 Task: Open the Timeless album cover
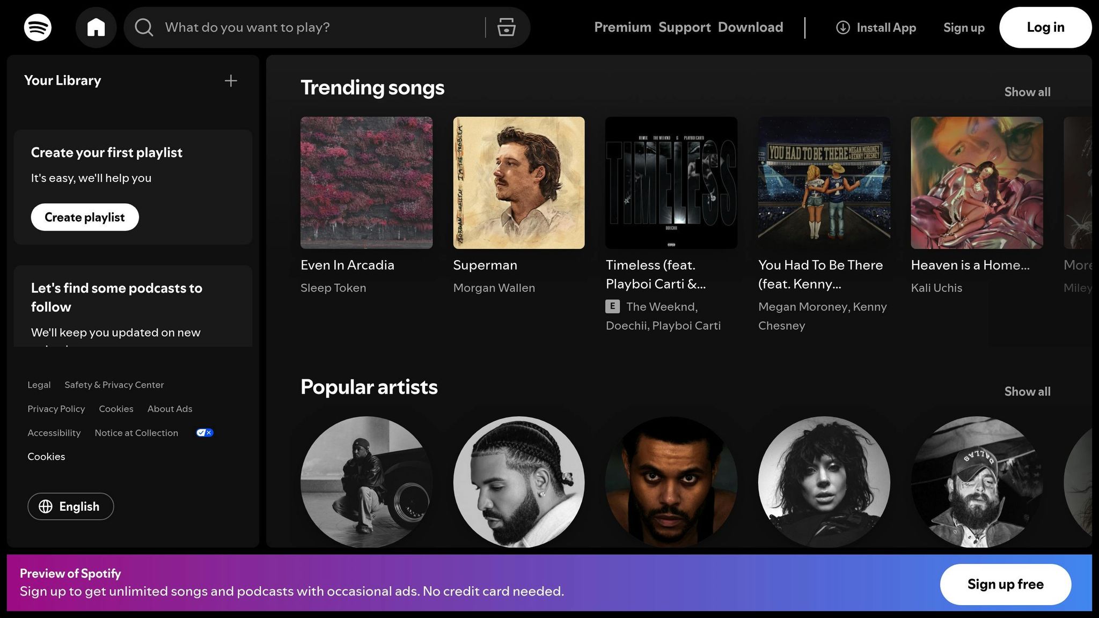[x=671, y=182]
